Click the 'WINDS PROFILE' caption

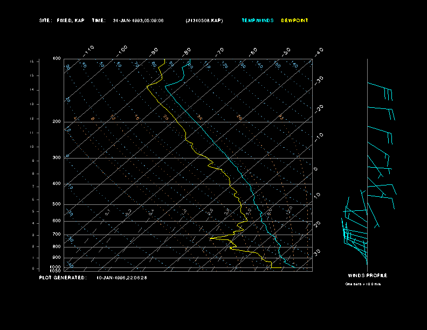368,276
